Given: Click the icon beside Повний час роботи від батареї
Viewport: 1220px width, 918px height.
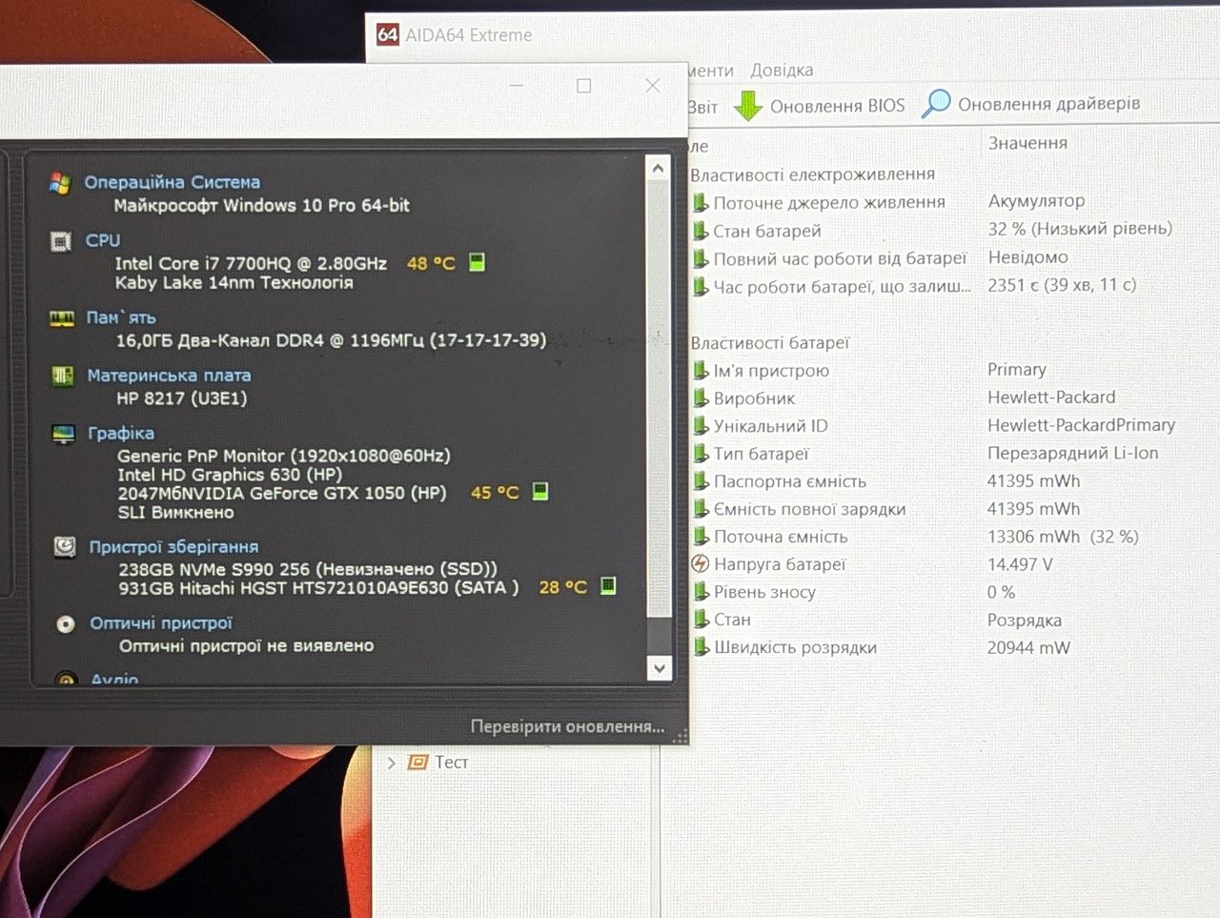Looking at the screenshot, I should click(x=701, y=258).
